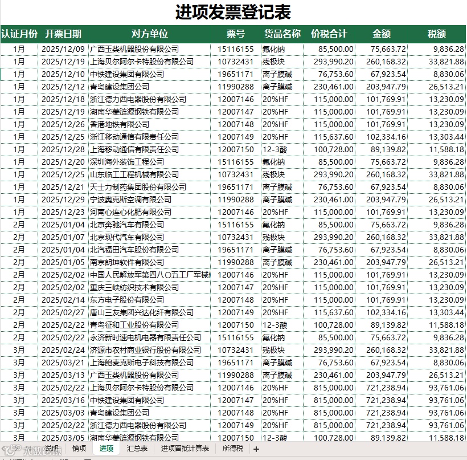Screen dimensions: 467x460
Task: Select the cell 山东临工工程机械有限公司
Action: click(150, 174)
